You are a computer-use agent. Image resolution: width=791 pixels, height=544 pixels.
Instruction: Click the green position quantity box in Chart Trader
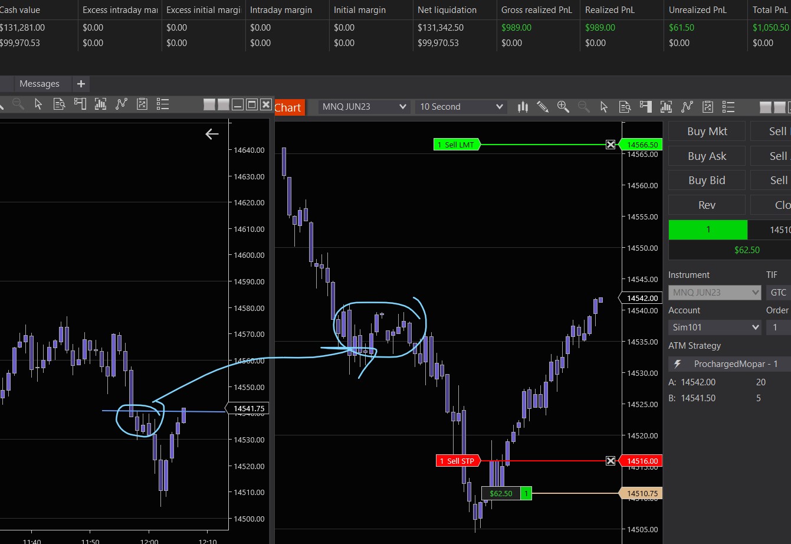point(708,230)
